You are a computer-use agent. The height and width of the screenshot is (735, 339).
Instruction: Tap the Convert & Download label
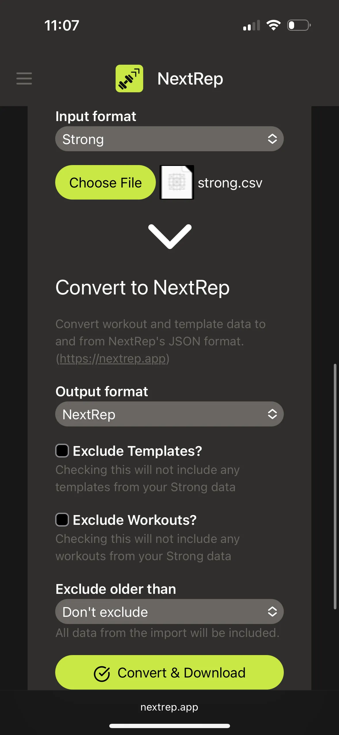pos(181,673)
